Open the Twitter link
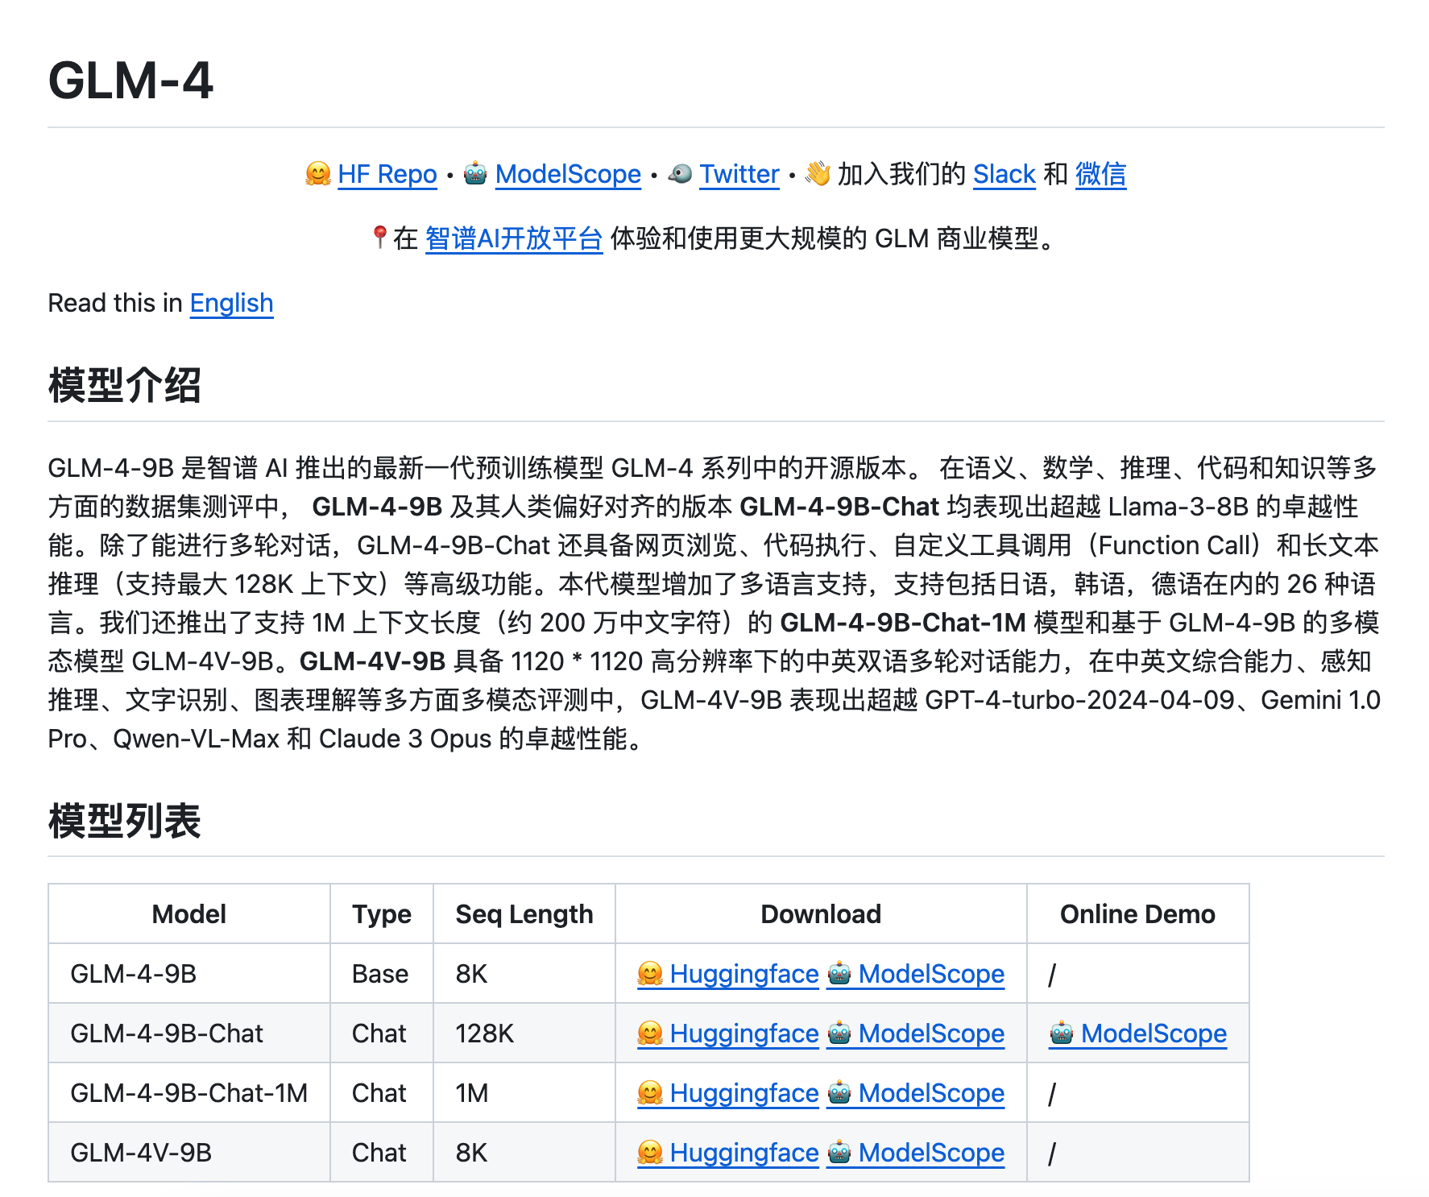The width and height of the screenshot is (1429, 1197). coord(739,174)
